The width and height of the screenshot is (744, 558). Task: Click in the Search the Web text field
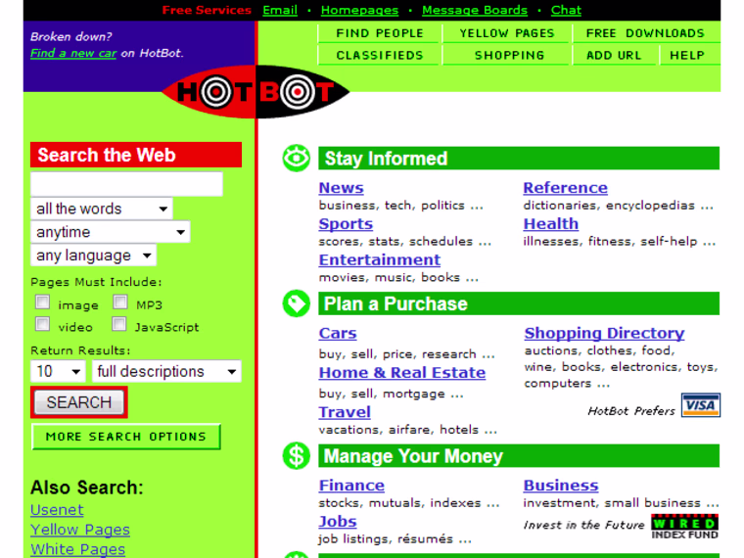click(x=126, y=184)
